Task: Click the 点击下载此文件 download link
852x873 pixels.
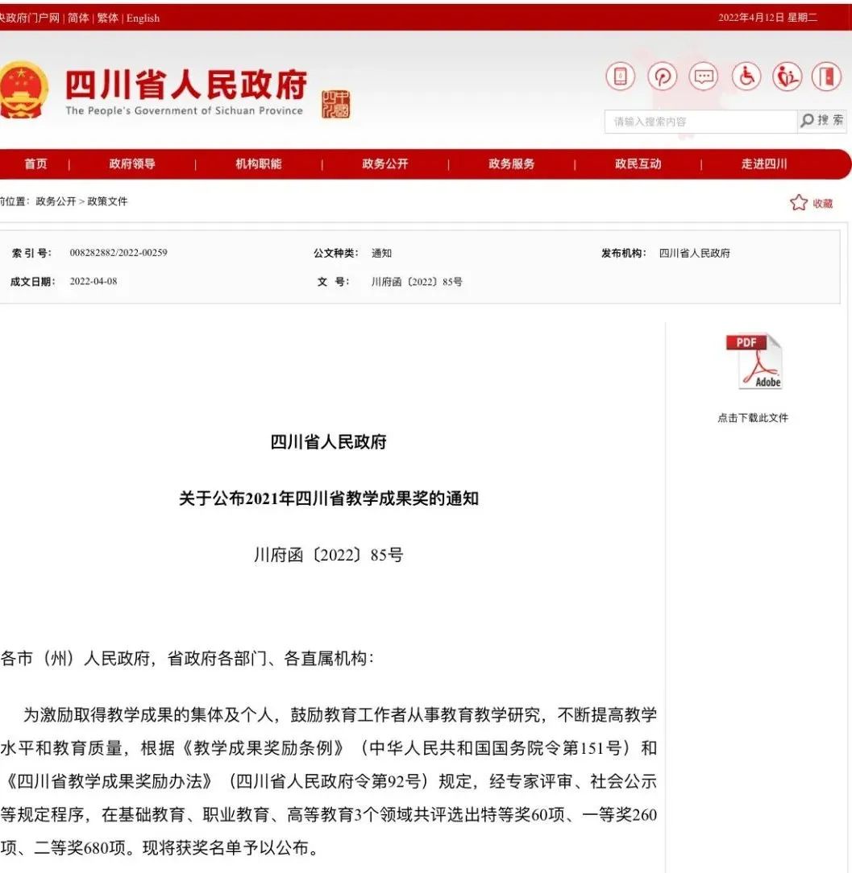Action: click(x=753, y=418)
